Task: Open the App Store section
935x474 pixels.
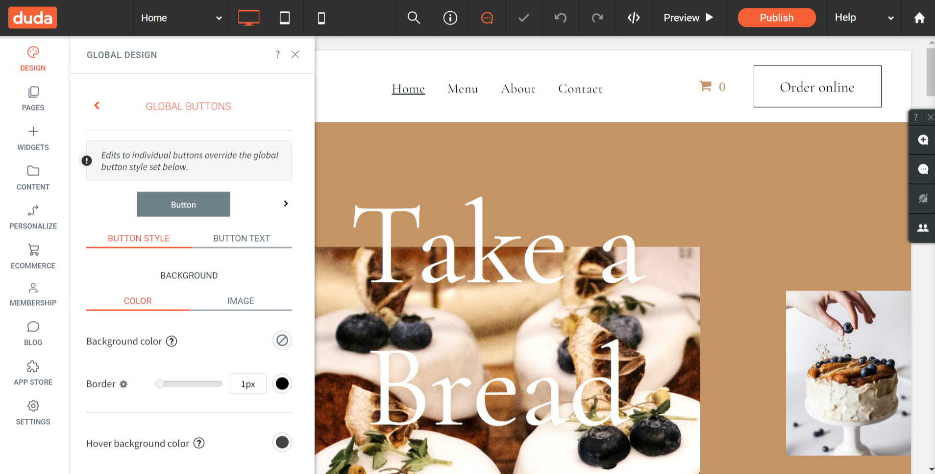Action: 33,373
